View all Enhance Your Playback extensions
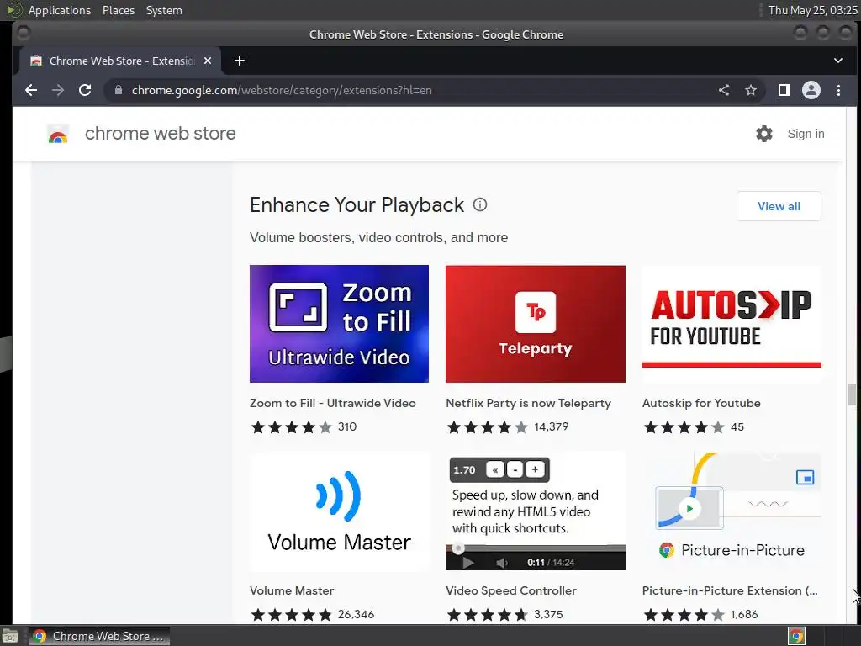 pos(779,207)
